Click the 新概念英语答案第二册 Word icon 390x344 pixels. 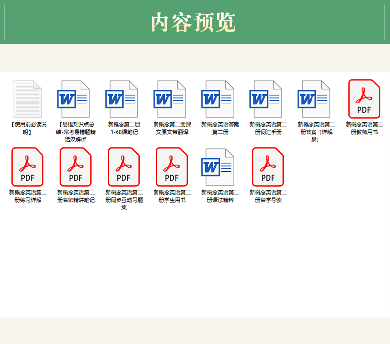[x=218, y=99]
